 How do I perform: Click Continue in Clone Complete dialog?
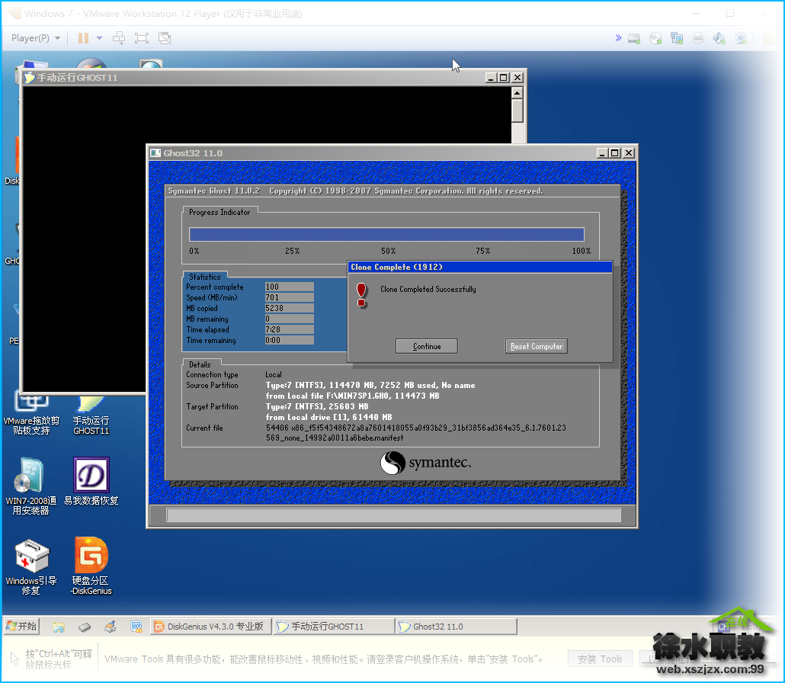(x=427, y=347)
